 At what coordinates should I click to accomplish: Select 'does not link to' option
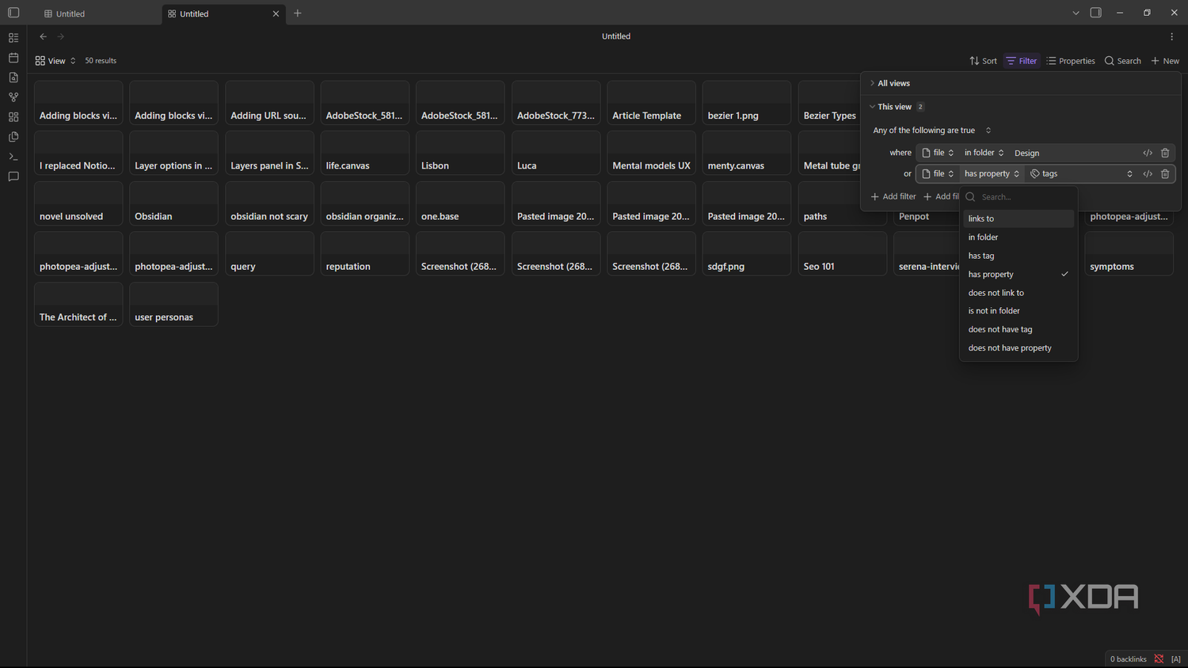click(x=1019, y=293)
